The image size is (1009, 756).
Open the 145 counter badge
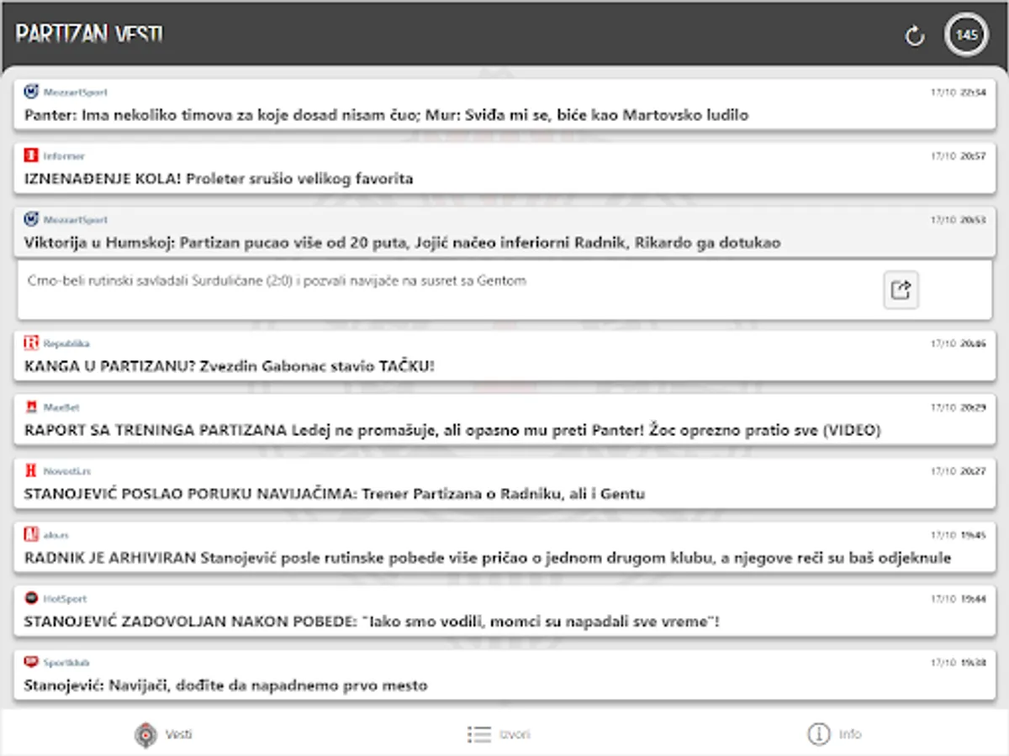(966, 35)
